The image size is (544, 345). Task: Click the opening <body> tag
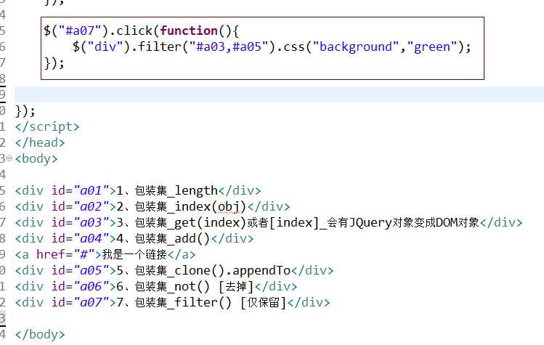36,158
